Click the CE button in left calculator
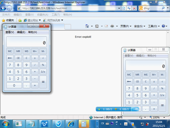This screenshot has width=170, height=128. [18, 58]
